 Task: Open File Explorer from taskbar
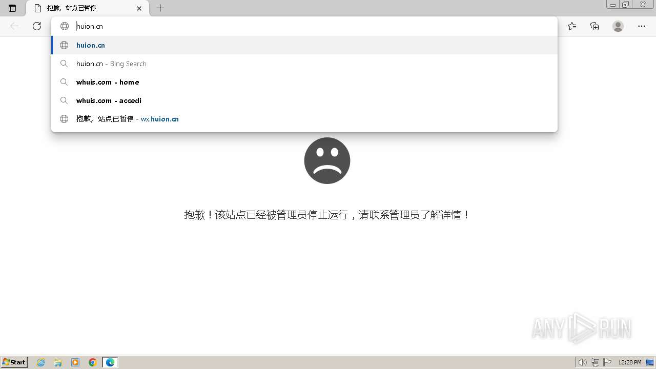click(x=58, y=362)
